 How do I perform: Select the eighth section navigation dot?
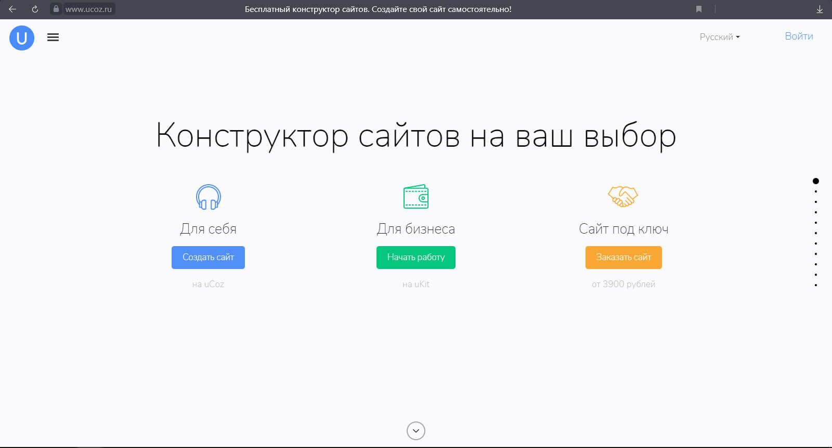click(x=816, y=254)
